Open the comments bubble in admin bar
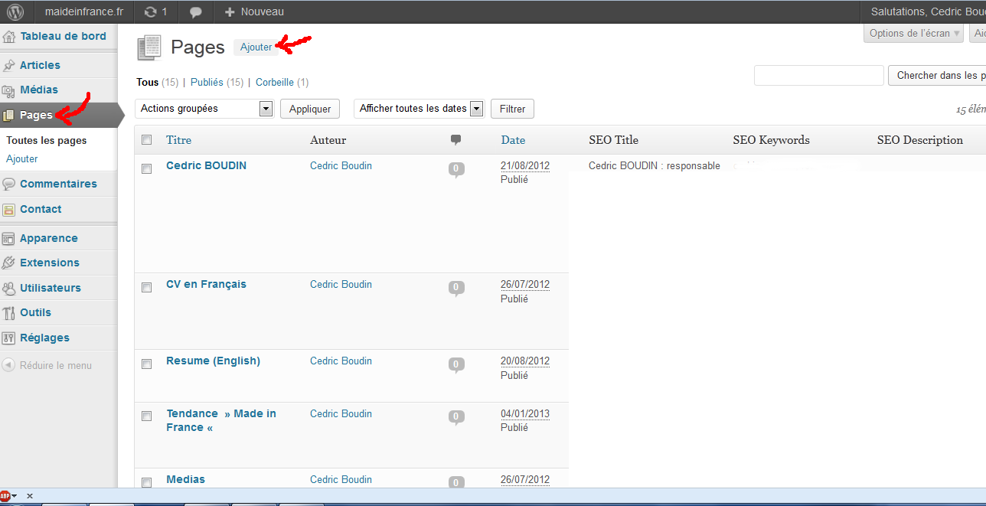The width and height of the screenshot is (986, 506). (x=196, y=12)
